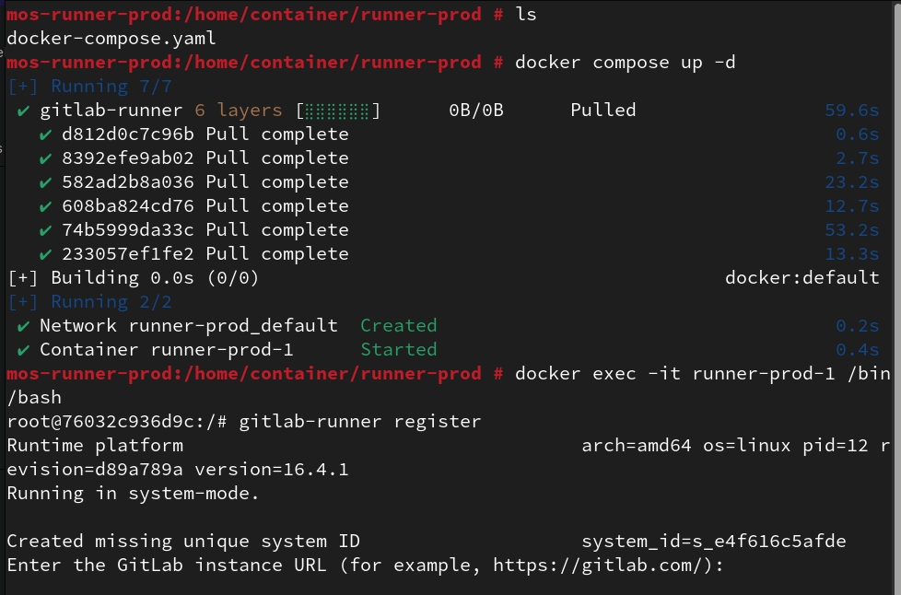Click the checkmark beside Network runner-prod_default
The height and width of the screenshot is (595, 901).
pyautogui.click(x=22, y=326)
